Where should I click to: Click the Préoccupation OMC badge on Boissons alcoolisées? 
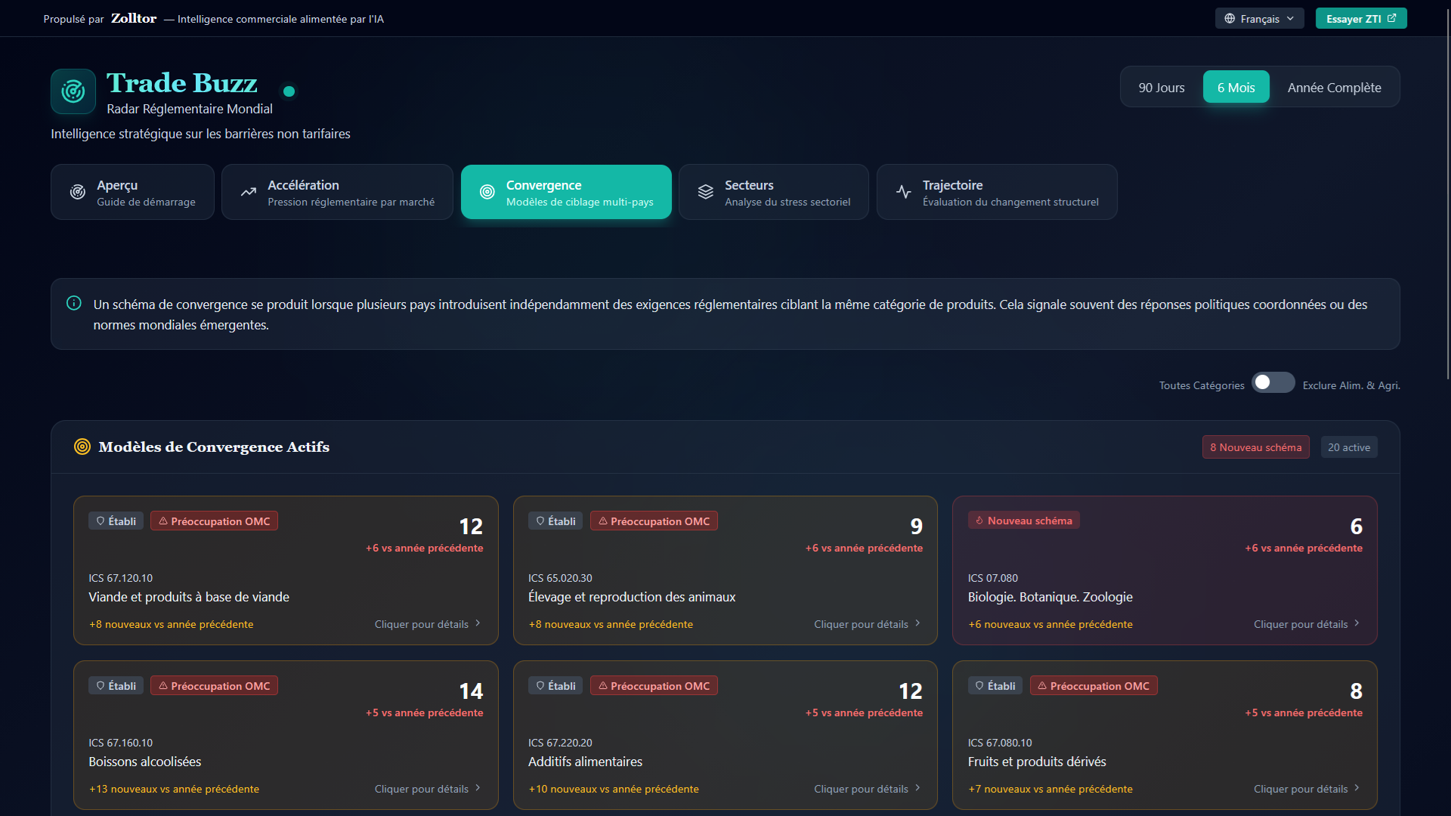[214, 685]
